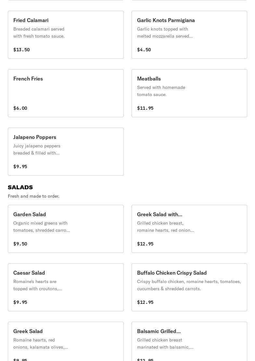Click the Buffalo Chicken Crispy Salad description
Viewport: 255px width, 361px height.
click(189, 285)
